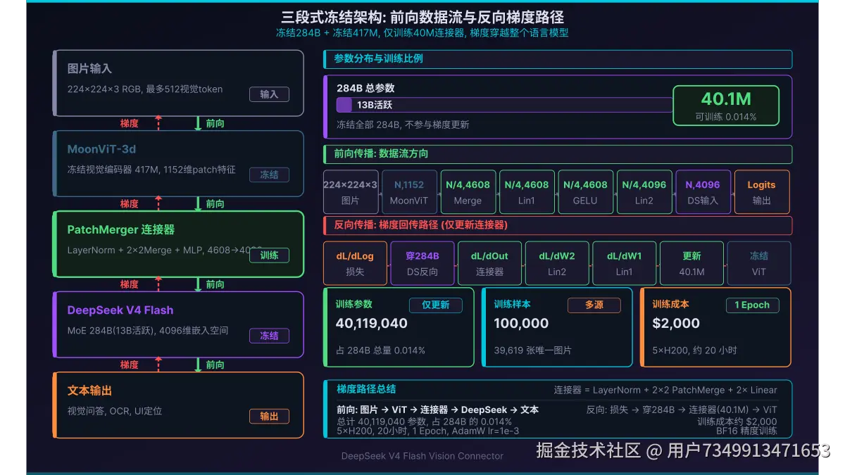The width and height of the screenshot is (845, 475).
Task: Click the 输出 badge in 文本输出 card
Action: click(269, 416)
